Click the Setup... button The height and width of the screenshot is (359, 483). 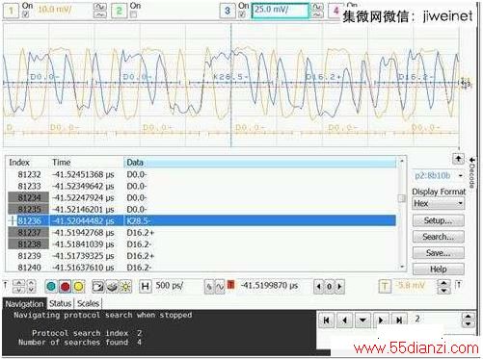(439, 220)
